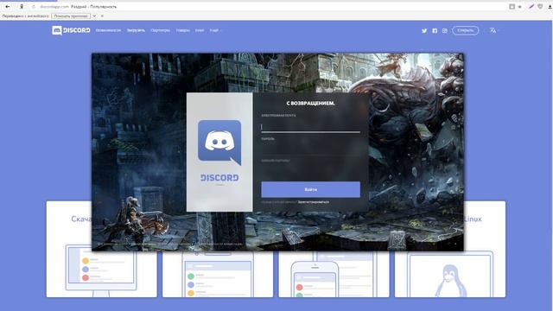Open the Партнёры nav item
Screen dimensions: 553x311
click(x=160, y=30)
